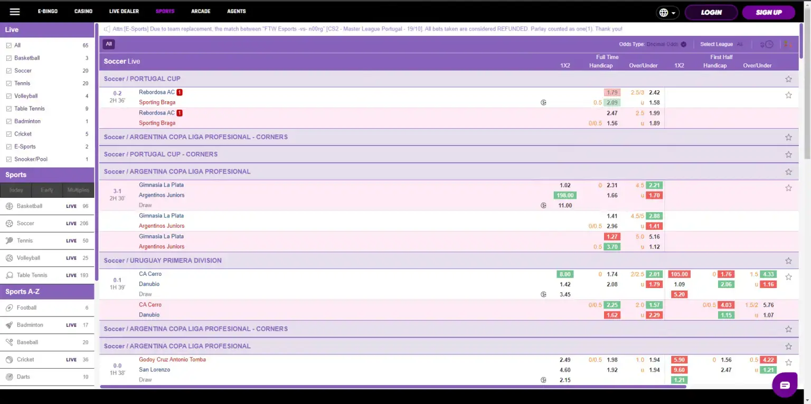Screen dimensions: 811x404
Task: Toggle the Live E-Sports checkbox
Action: click(x=8, y=147)
